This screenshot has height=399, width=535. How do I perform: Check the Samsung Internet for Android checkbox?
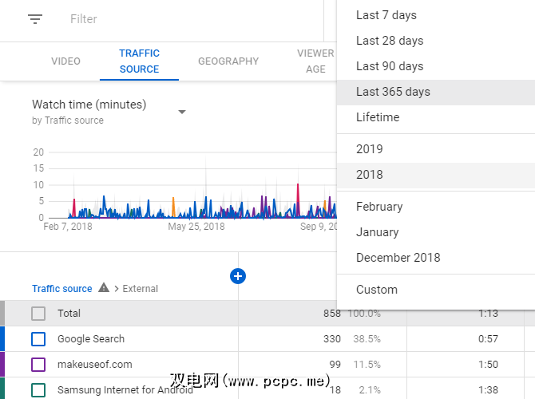pyautogui.click(x=38, y=390)
